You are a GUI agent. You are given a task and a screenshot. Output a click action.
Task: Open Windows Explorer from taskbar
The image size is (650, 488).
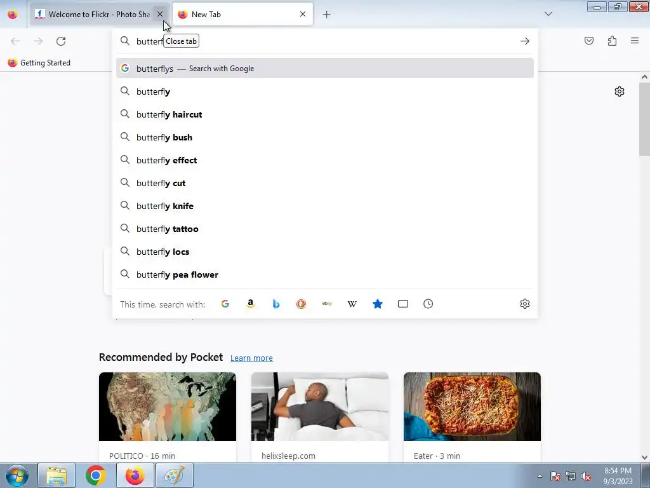56,475
